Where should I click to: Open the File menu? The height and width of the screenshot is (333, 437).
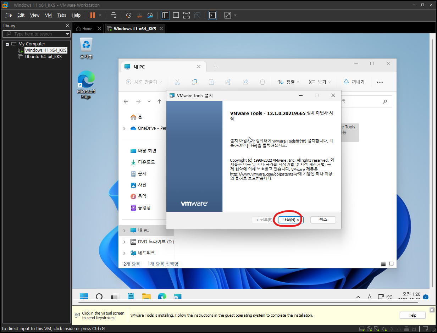click(x=9, y=15)
